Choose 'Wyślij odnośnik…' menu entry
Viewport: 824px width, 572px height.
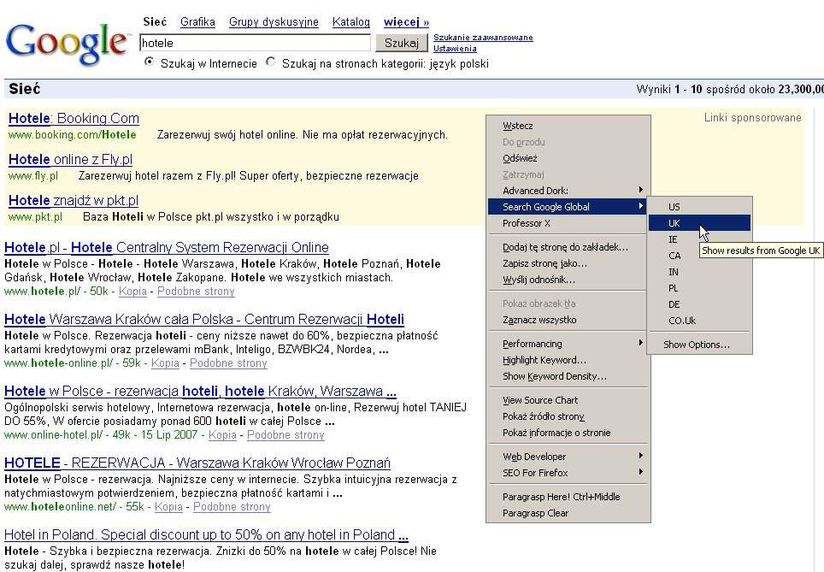(568, 280)
